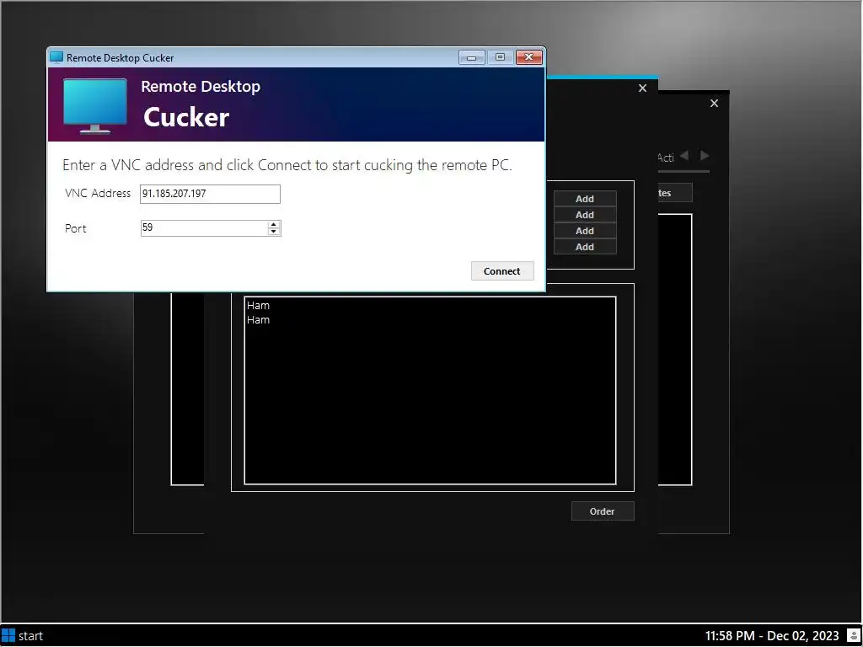This screenshot has height=647, width=863.
Task: Click the Connect button
Action: coord(502,270)
